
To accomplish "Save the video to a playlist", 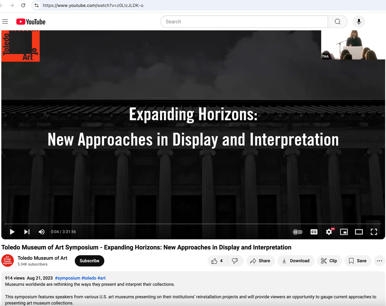I will (358, 261).
